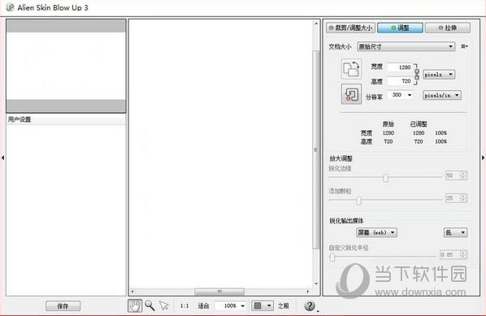Switch to the 裁剪/调整大小 tab
The width and height of the screenshot is (486, 316).
350,28
